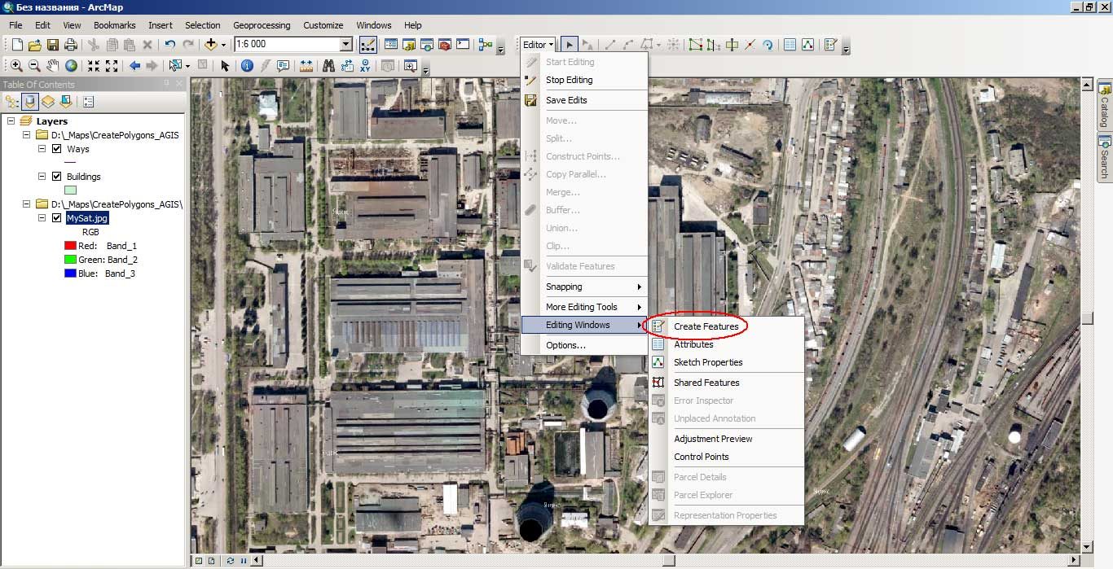The height and width of the screenshot is (569, 1113).
Task: Open the Measure ruler tool
Action: point(306,66)
